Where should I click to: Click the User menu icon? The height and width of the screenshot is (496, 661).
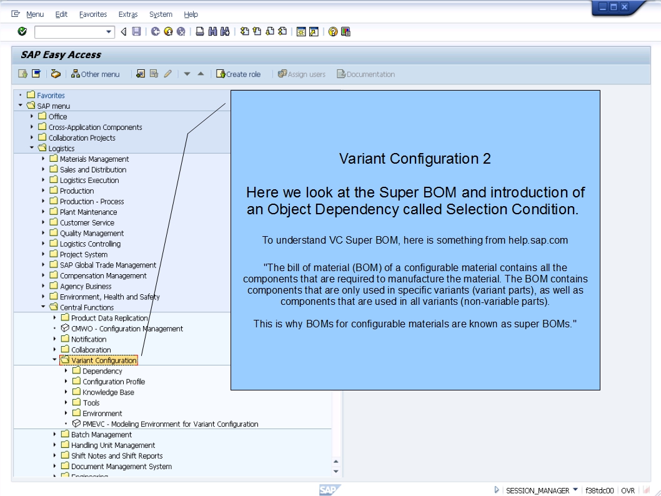click(22, 74)
